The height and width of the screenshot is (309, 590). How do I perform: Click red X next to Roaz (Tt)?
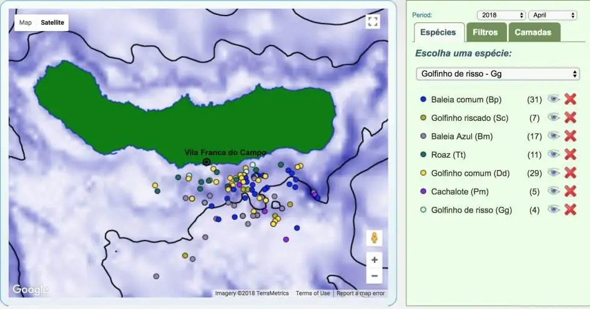point(570,154)
